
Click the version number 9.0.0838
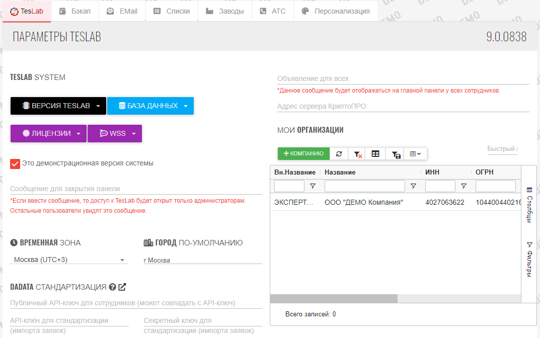coord(506,37)
